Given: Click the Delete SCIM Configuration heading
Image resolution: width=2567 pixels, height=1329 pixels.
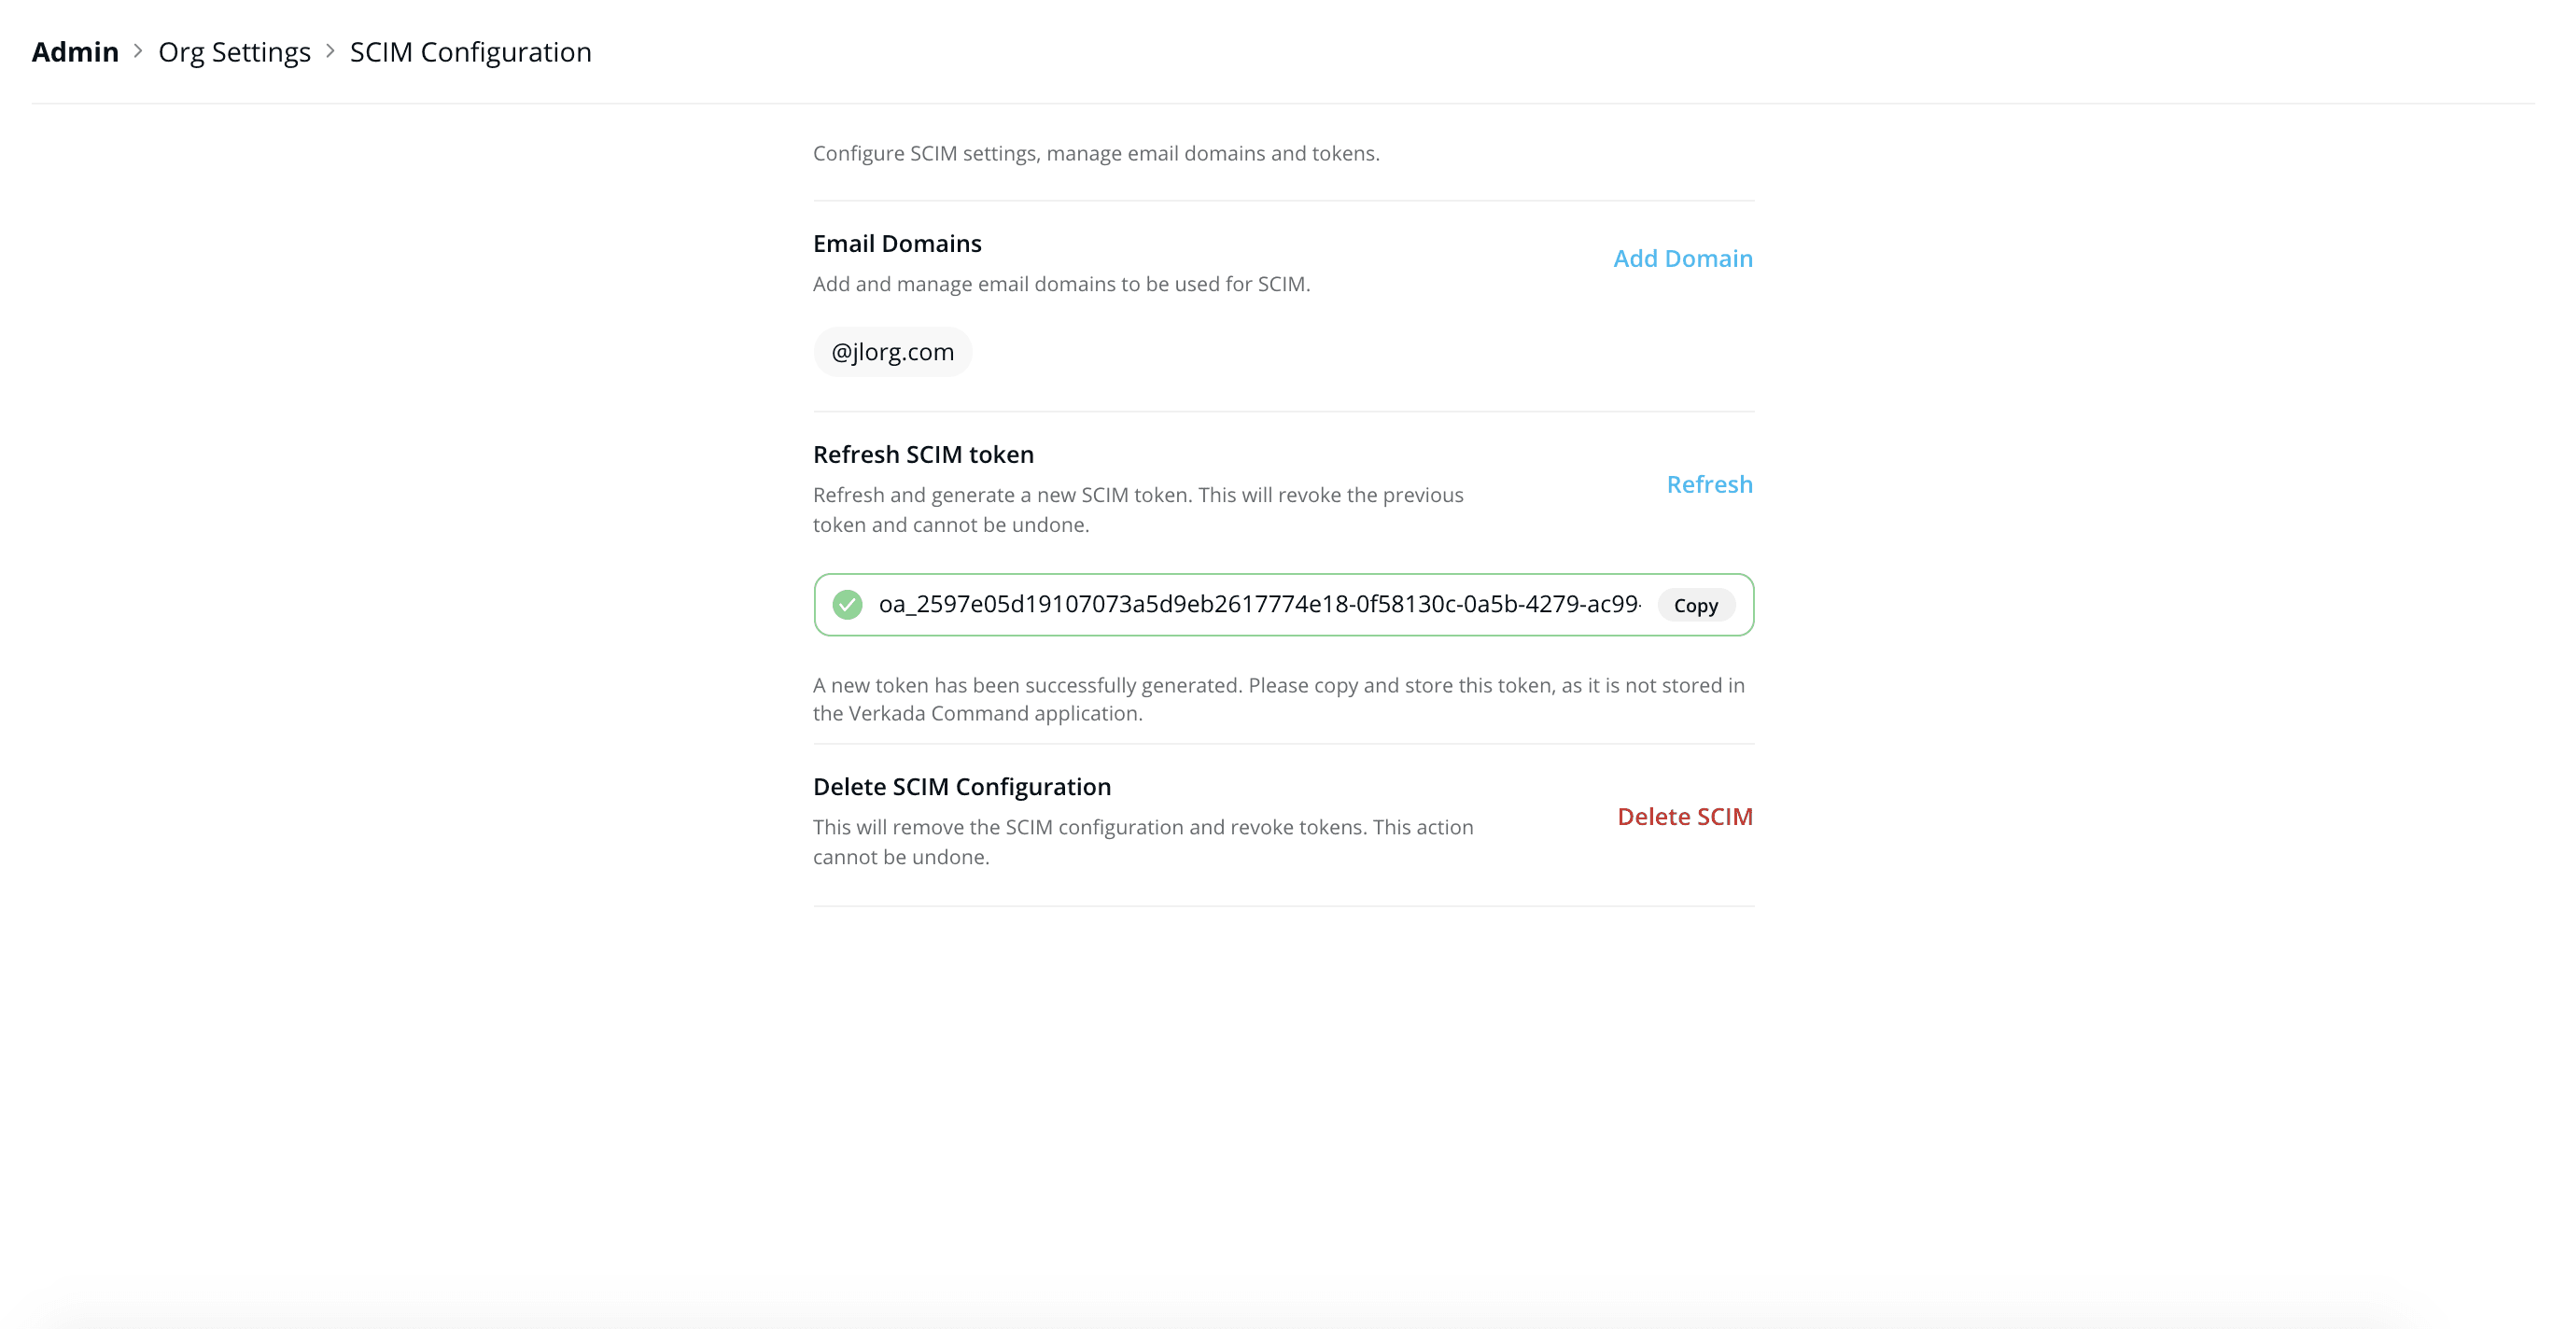Looking at the screenshot, I should click(x=961, y=787).
